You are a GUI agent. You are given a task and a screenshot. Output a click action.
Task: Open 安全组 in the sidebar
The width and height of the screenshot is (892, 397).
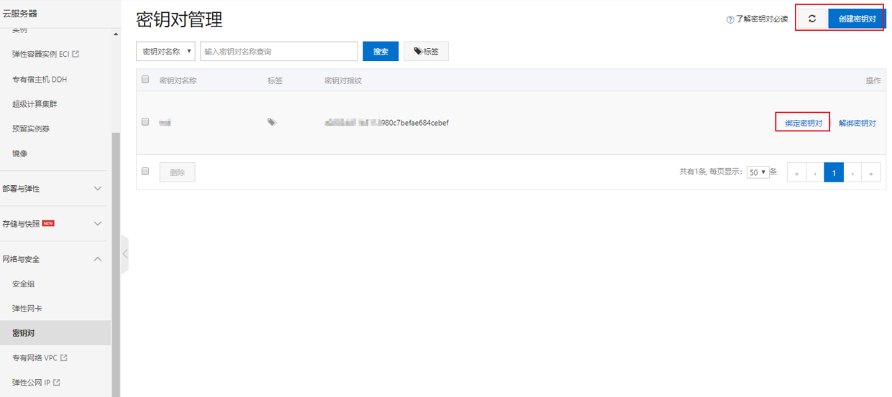point(24,284)
